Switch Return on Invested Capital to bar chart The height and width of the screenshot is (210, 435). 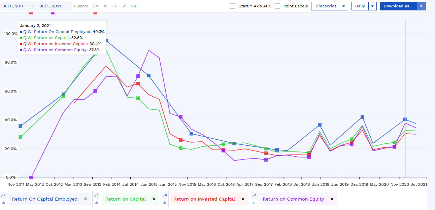165,203
